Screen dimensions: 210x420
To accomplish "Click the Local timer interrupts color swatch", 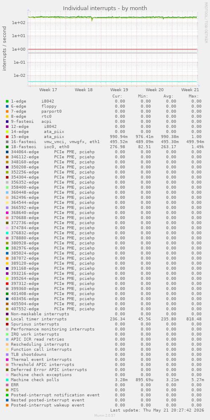I will point(7,319).
